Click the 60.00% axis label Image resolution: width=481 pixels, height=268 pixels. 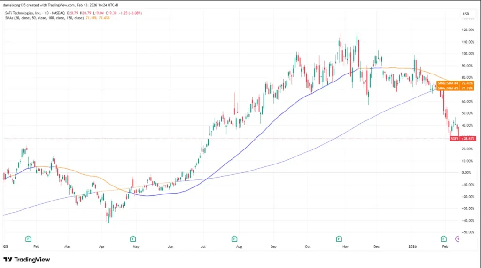(468, 102)
